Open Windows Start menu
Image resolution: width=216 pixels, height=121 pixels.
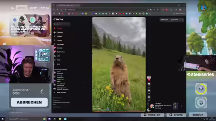coord(2,119)
